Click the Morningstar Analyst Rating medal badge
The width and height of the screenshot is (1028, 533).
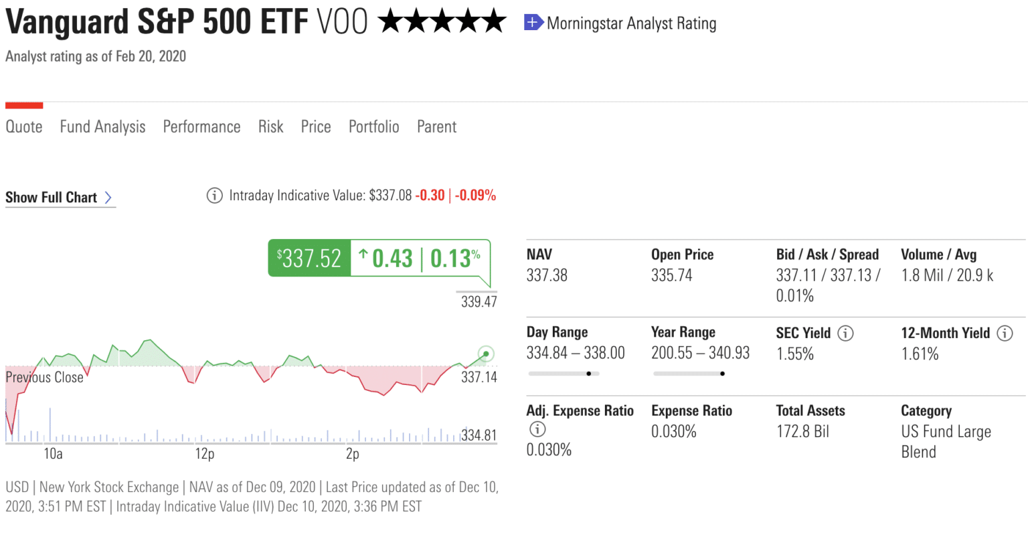tap(532, 22)
